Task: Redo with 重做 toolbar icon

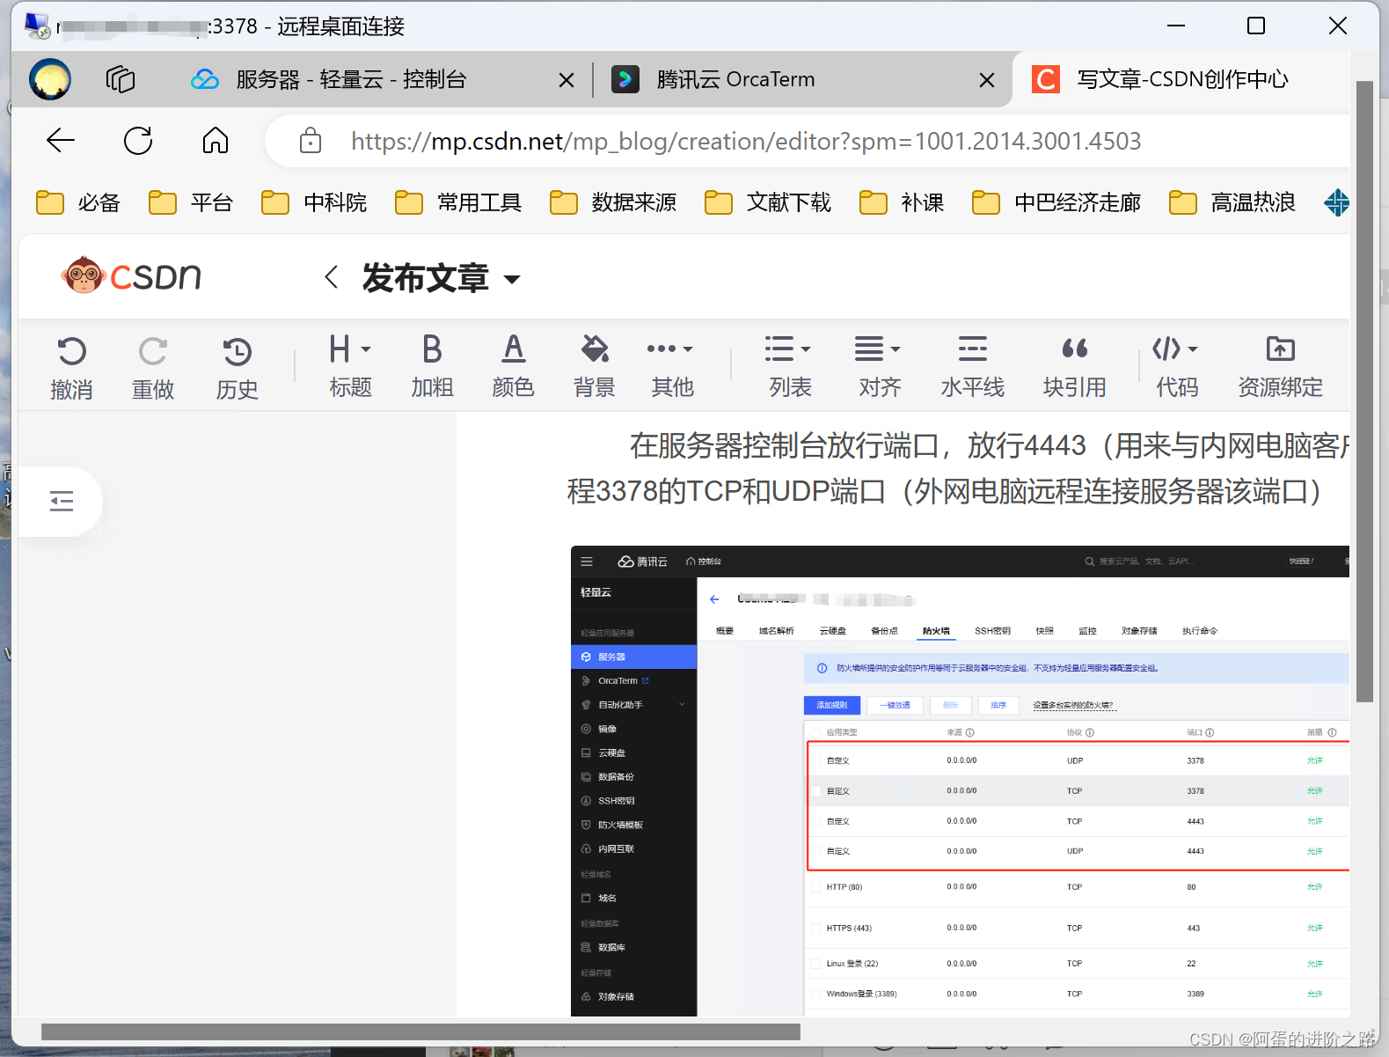Action: click(153, 367)
